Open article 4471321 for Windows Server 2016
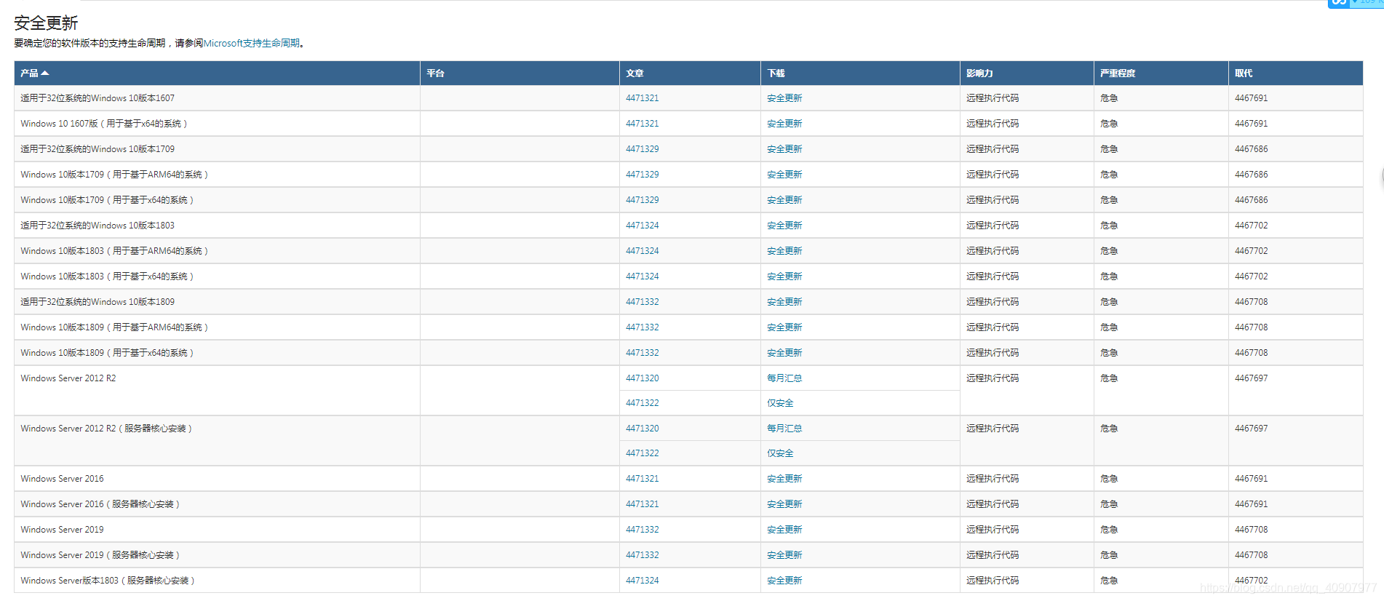This screenshot has width=1384, height=601. tap(643, 479)
